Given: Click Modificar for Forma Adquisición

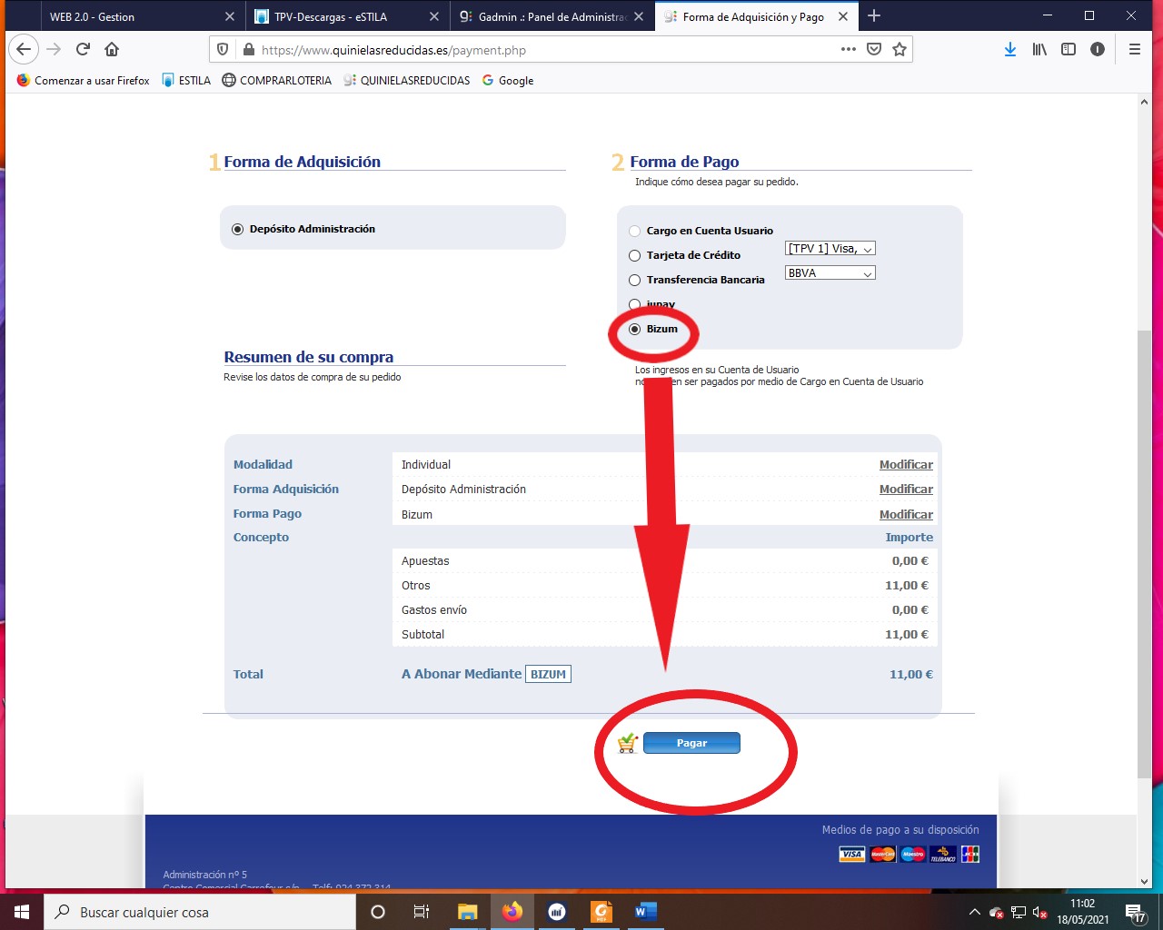Looking at the screenshot, I should 906,489.
